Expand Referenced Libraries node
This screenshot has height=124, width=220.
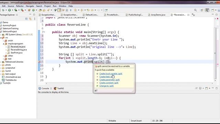(1, 62)
